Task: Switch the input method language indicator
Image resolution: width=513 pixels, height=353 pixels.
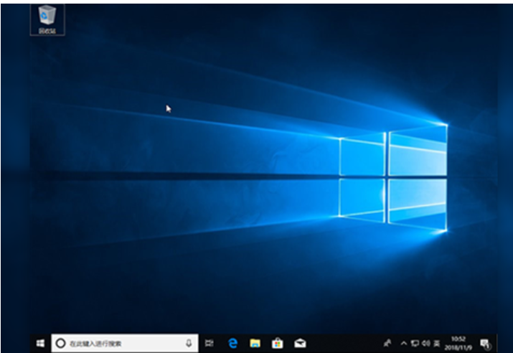Action: coord(436,344)
